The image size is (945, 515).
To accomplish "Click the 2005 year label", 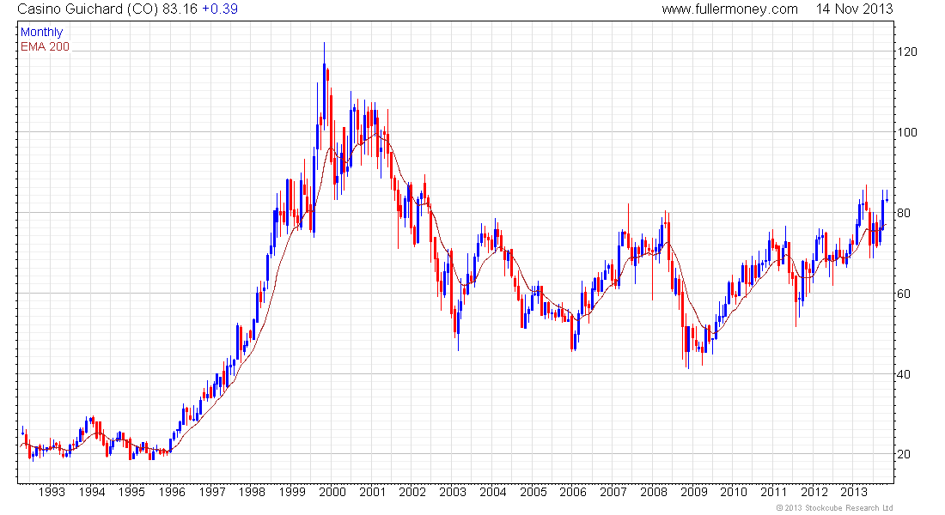I will click(533, 492).
